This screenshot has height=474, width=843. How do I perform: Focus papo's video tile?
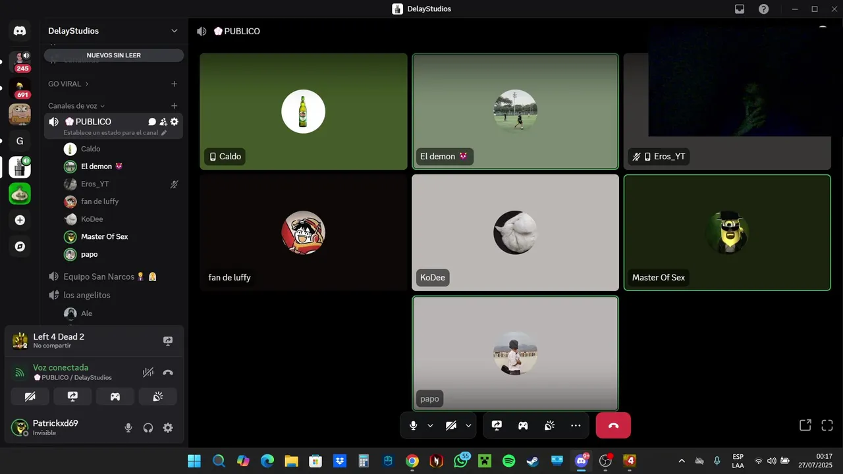[515, 354]
